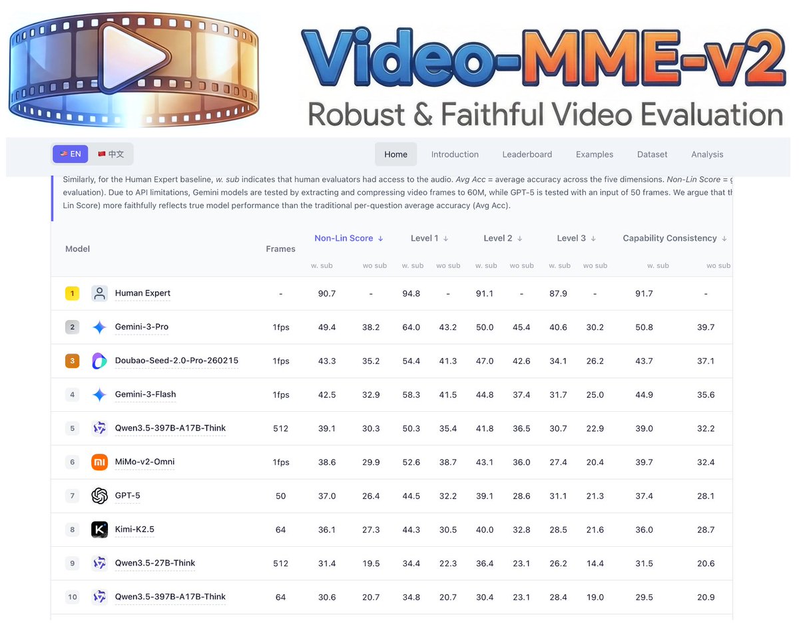
Task: Sort table by Level 1
Action: [429, 238]
